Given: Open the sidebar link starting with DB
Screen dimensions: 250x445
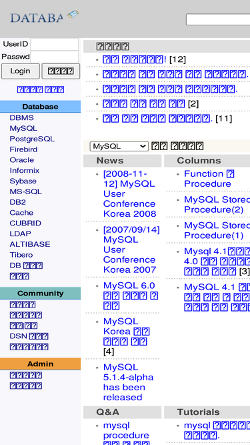Looking at the screenshot, I should (26, 266).
